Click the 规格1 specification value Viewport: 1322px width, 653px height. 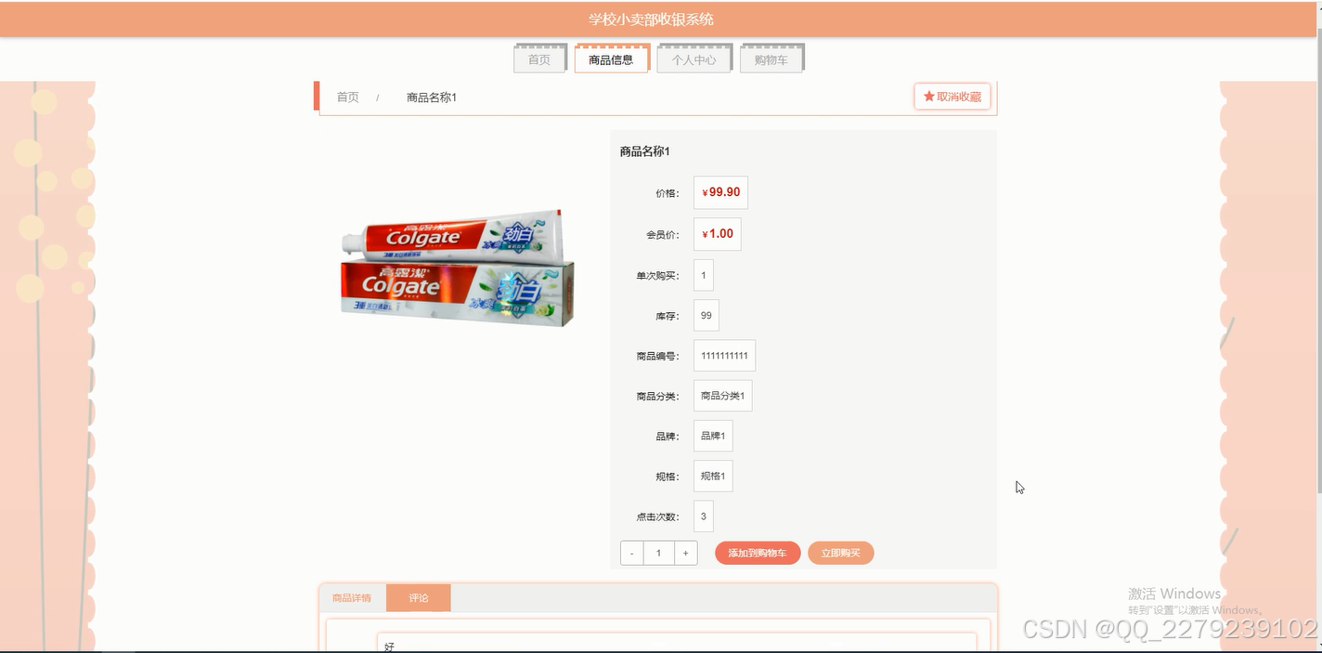(x=713, y=477)
